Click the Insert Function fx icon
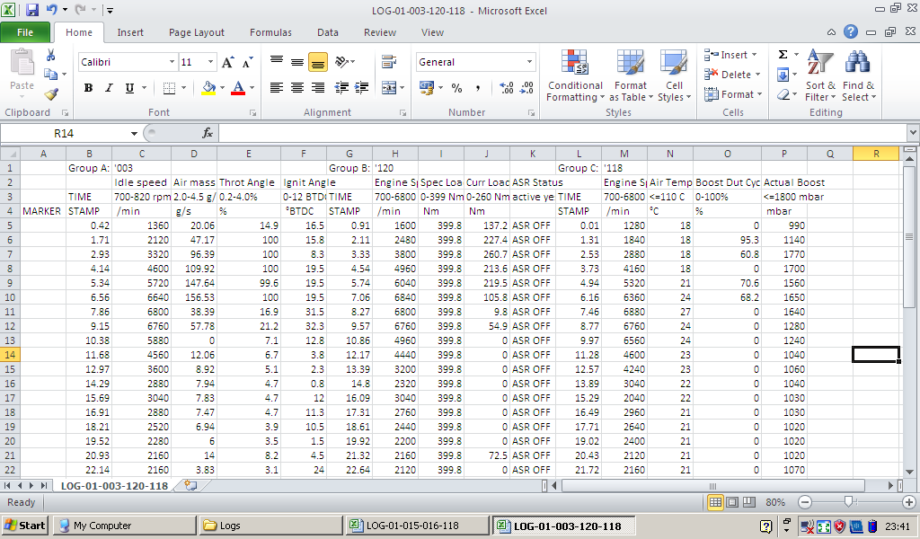The image size is (920, 539). (207, 133)
